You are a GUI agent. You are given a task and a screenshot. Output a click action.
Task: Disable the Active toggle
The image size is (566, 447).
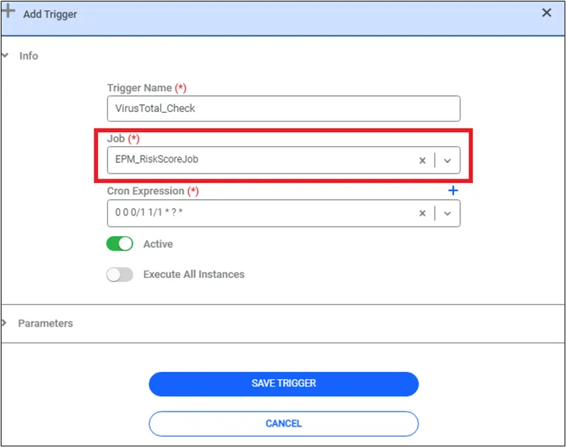120,243
